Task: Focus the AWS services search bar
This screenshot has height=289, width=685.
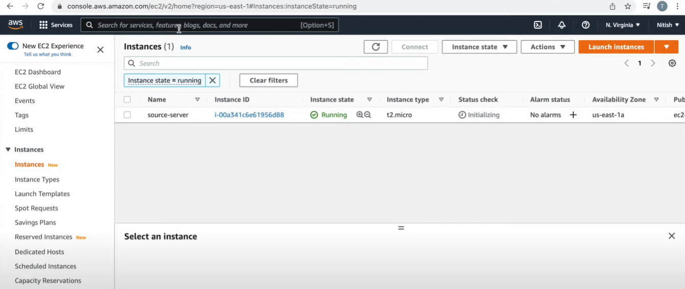Action: pyautogui.click(x=209, y=25)
